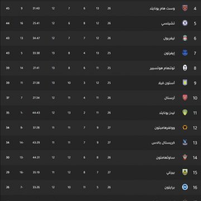The height and width of the screenshot is (201, 201).
Task: Click the Tottenham Hotspur club crest
Action: point(185,68)
